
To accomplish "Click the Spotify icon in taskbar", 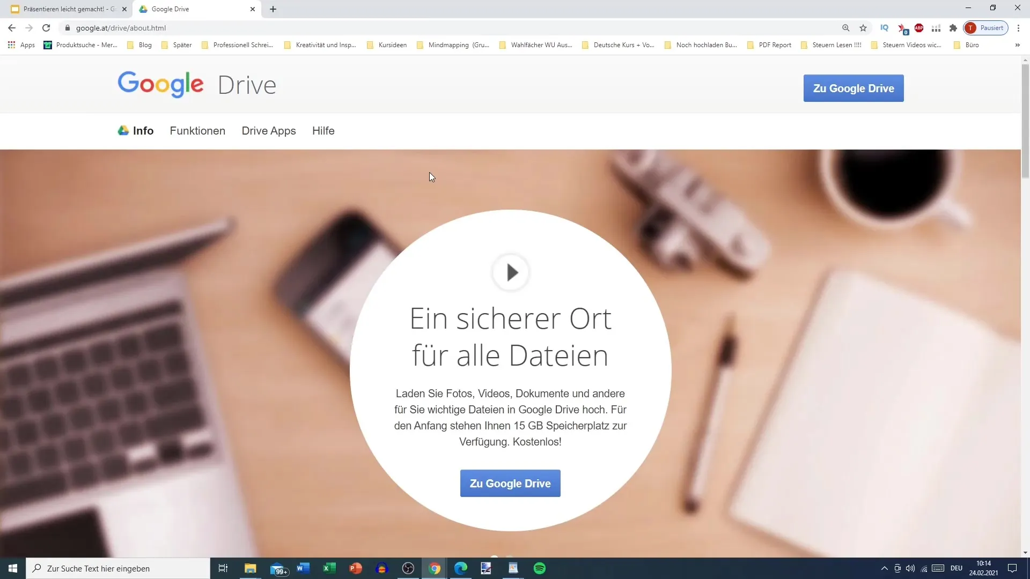I will [539, 568].
